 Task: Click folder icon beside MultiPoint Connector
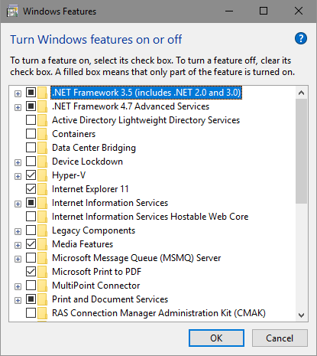click(x=42, y=286)
